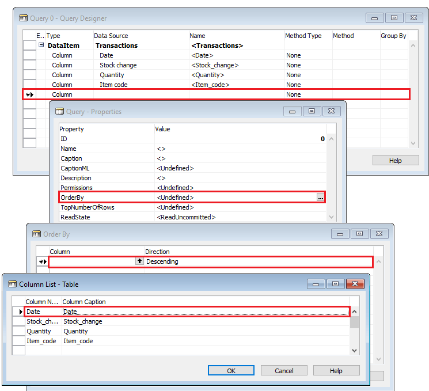Click the Column List window title icon
429x391 pixels.
click(x=12, y=284)
